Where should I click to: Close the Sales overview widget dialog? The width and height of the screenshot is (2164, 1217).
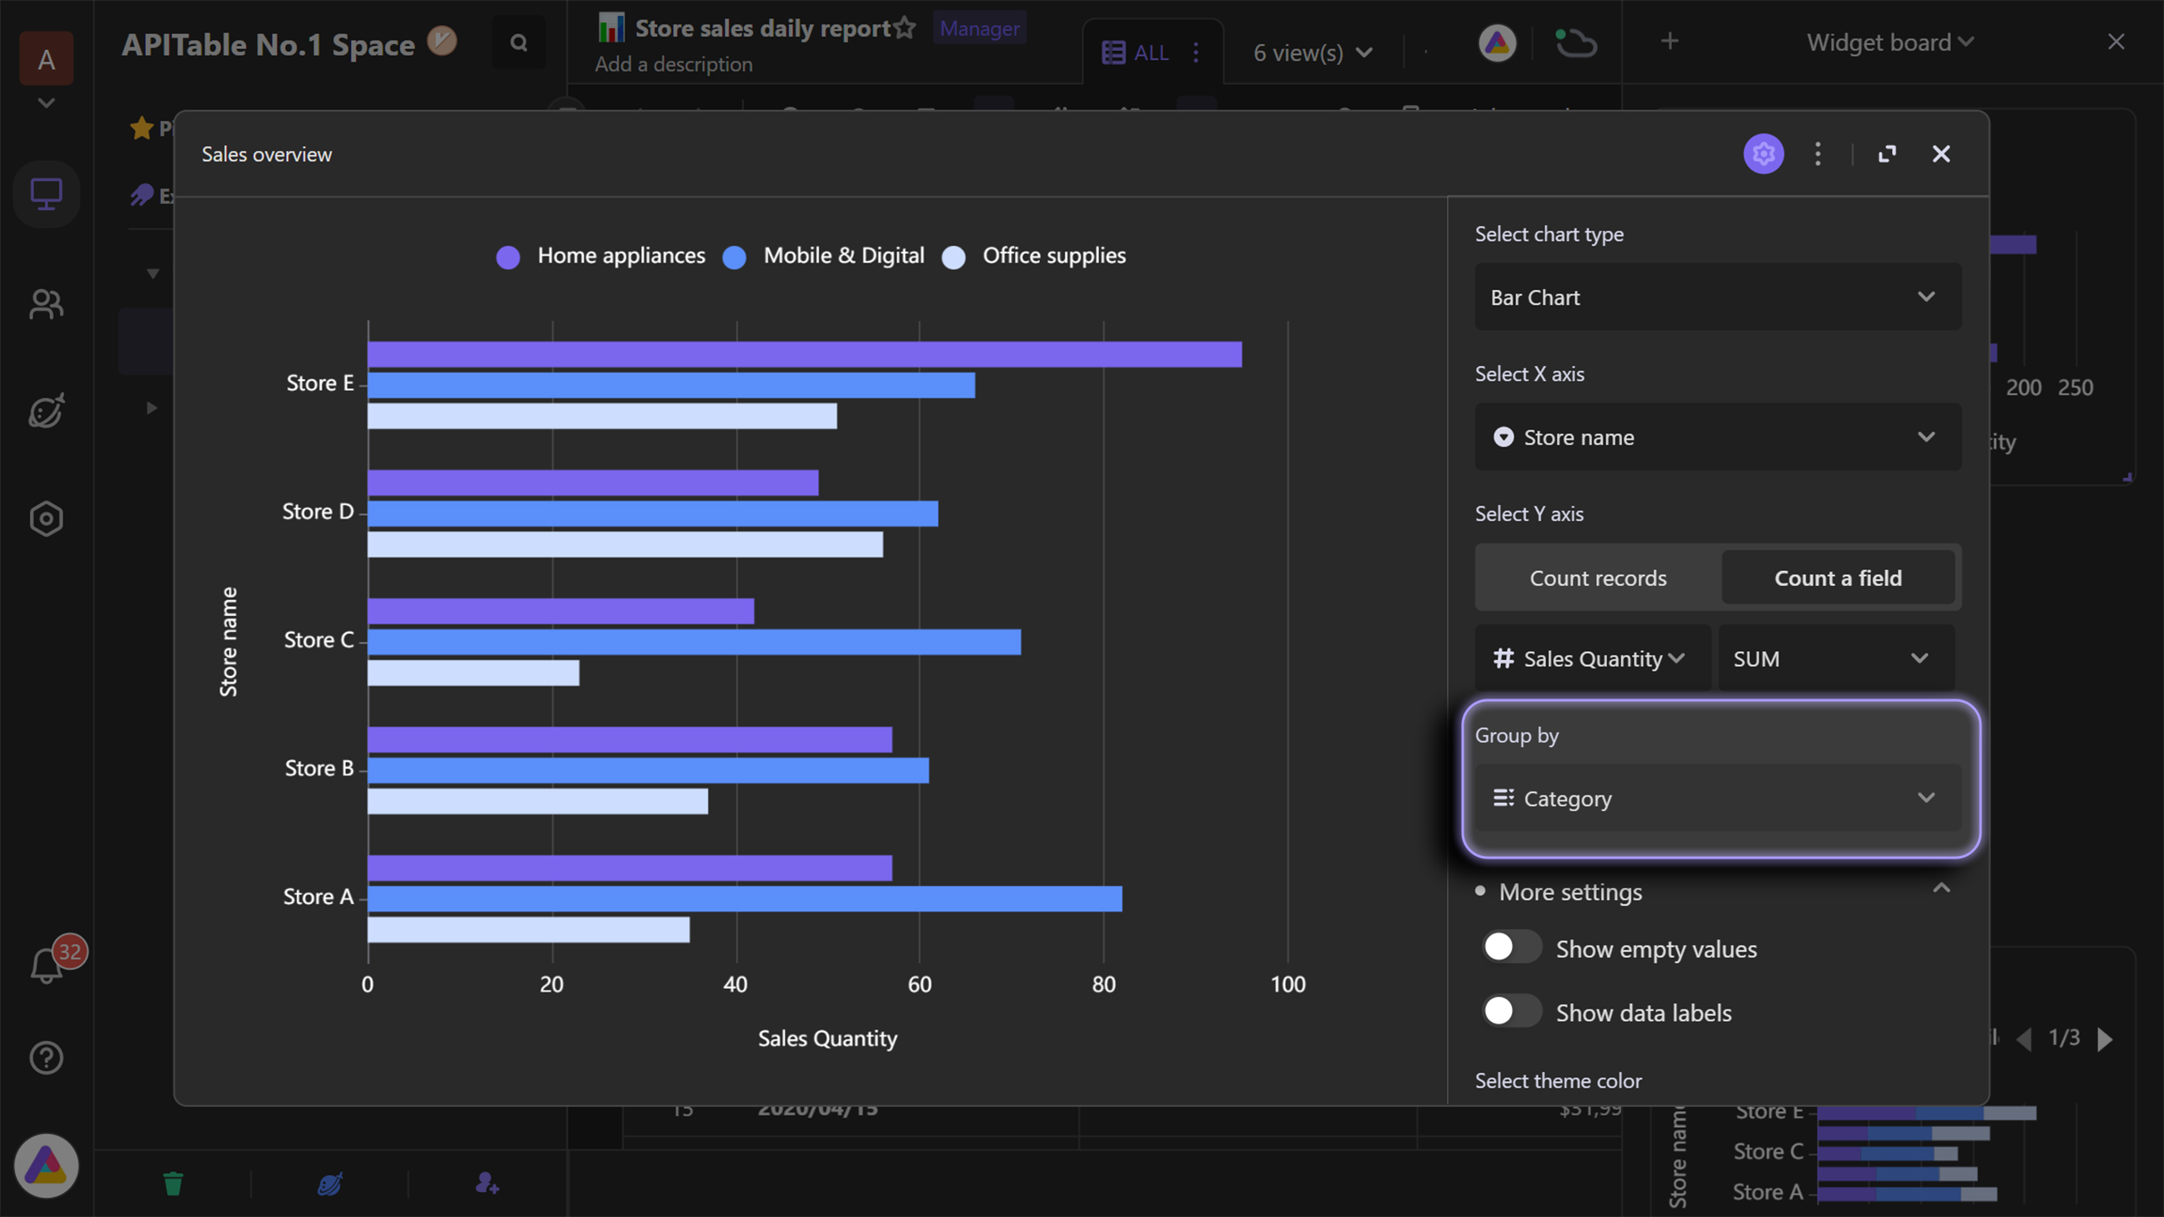1941,153
